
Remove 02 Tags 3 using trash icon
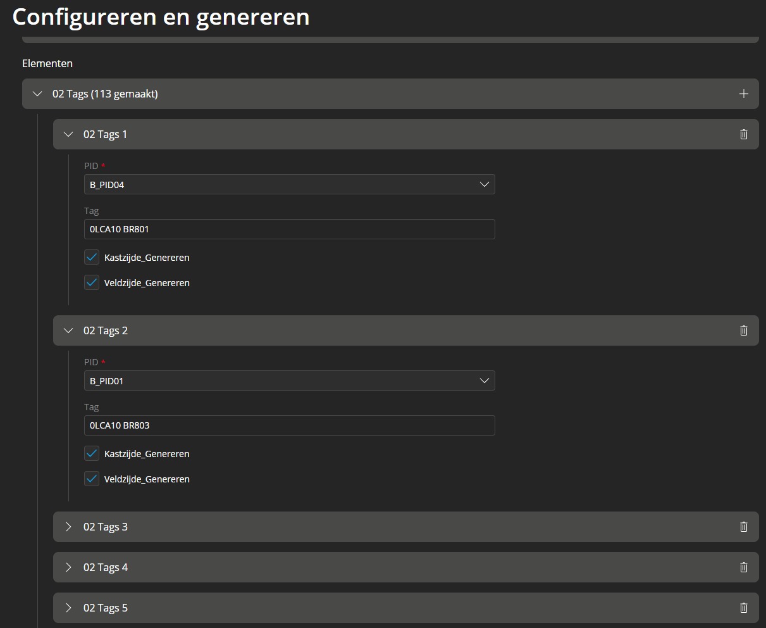point(743,527)
